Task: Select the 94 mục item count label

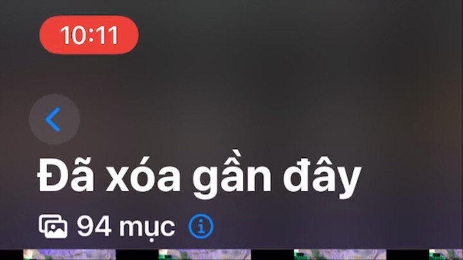Action: point(126,227)
